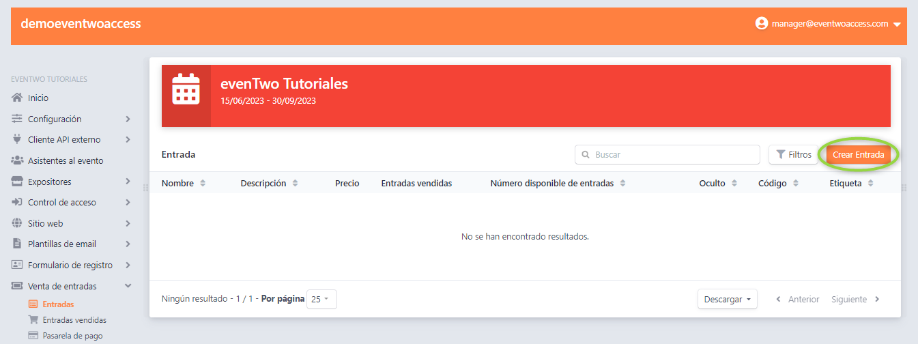The width and height of the screenshot is (918, 344).
Task: Click the user avatar icon in header
Action: coord(762,23)
